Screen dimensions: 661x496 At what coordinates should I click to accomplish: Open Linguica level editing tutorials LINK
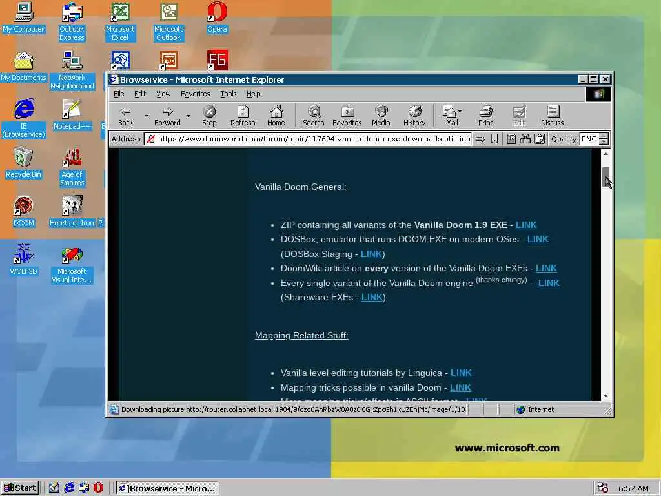point(461,373)
